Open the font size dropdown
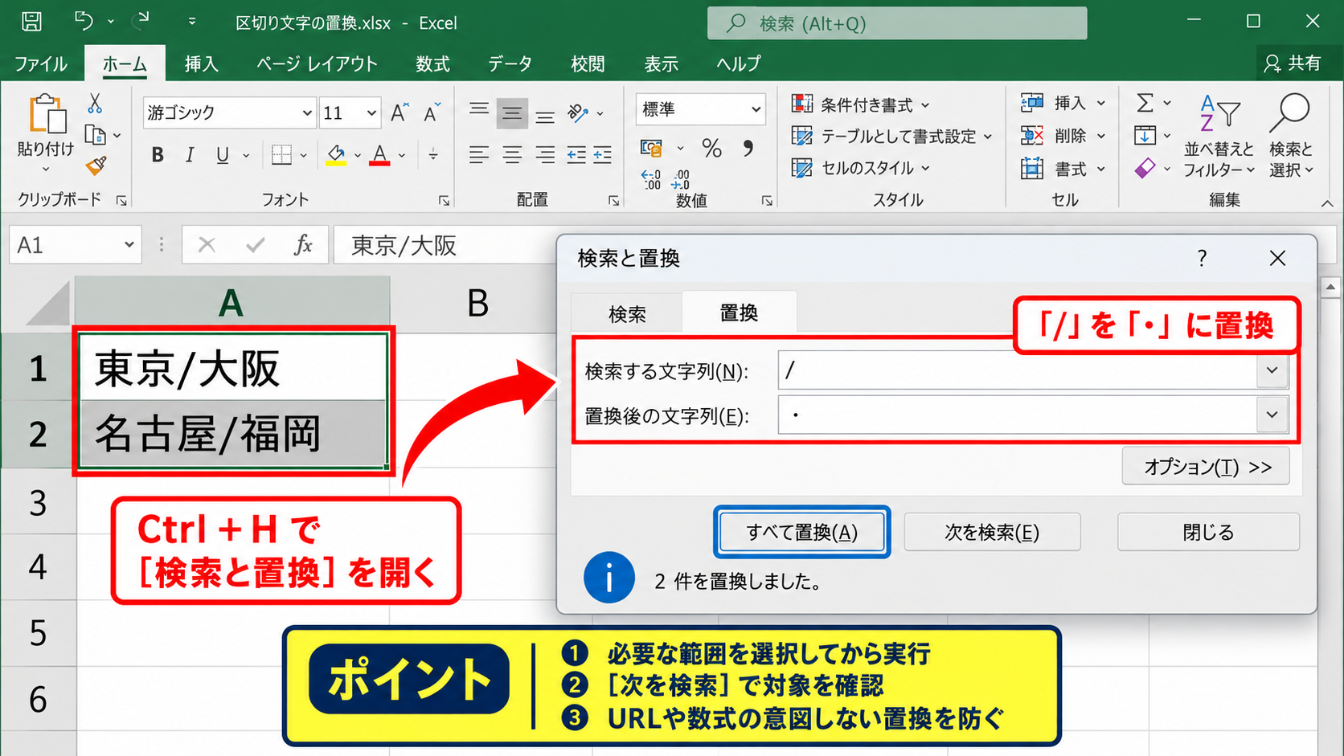Viewport: 1344px width, 756px height. click(x=371, y=113)
